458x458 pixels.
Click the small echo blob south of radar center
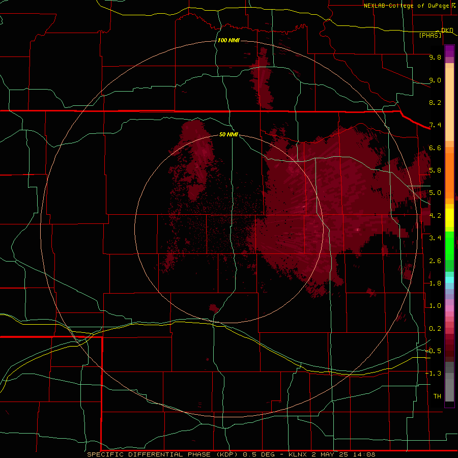214,308
